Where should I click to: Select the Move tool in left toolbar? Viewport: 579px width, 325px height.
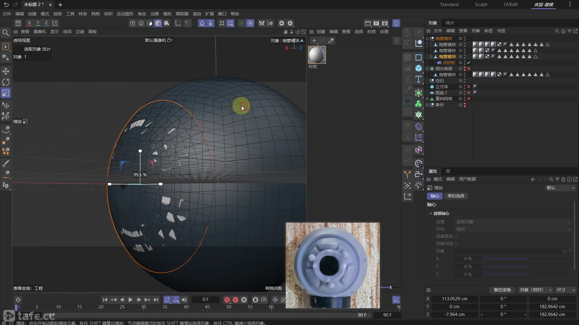click(x=6, y=71)
